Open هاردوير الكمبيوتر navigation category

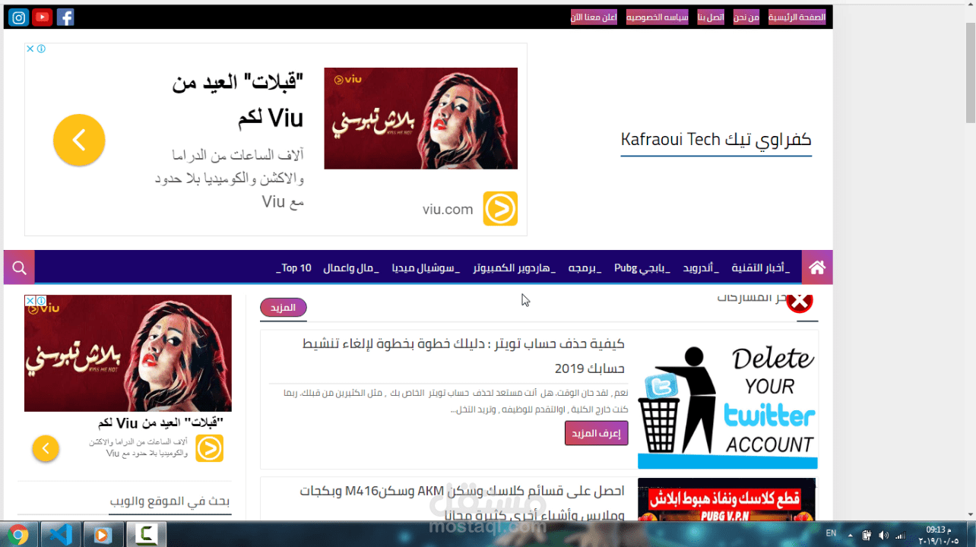[515, 268]
